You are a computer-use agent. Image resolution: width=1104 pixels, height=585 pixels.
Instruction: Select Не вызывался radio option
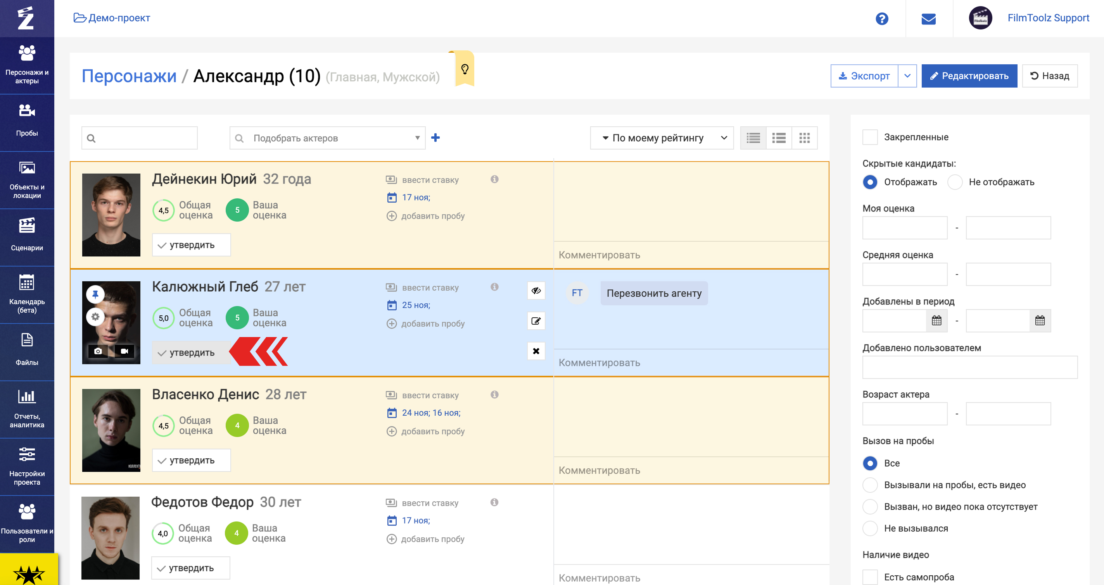[869, 528]
